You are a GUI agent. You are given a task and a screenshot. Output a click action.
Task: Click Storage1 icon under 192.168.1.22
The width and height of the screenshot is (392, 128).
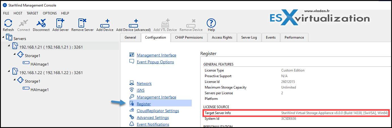click(x=20, y=80)
